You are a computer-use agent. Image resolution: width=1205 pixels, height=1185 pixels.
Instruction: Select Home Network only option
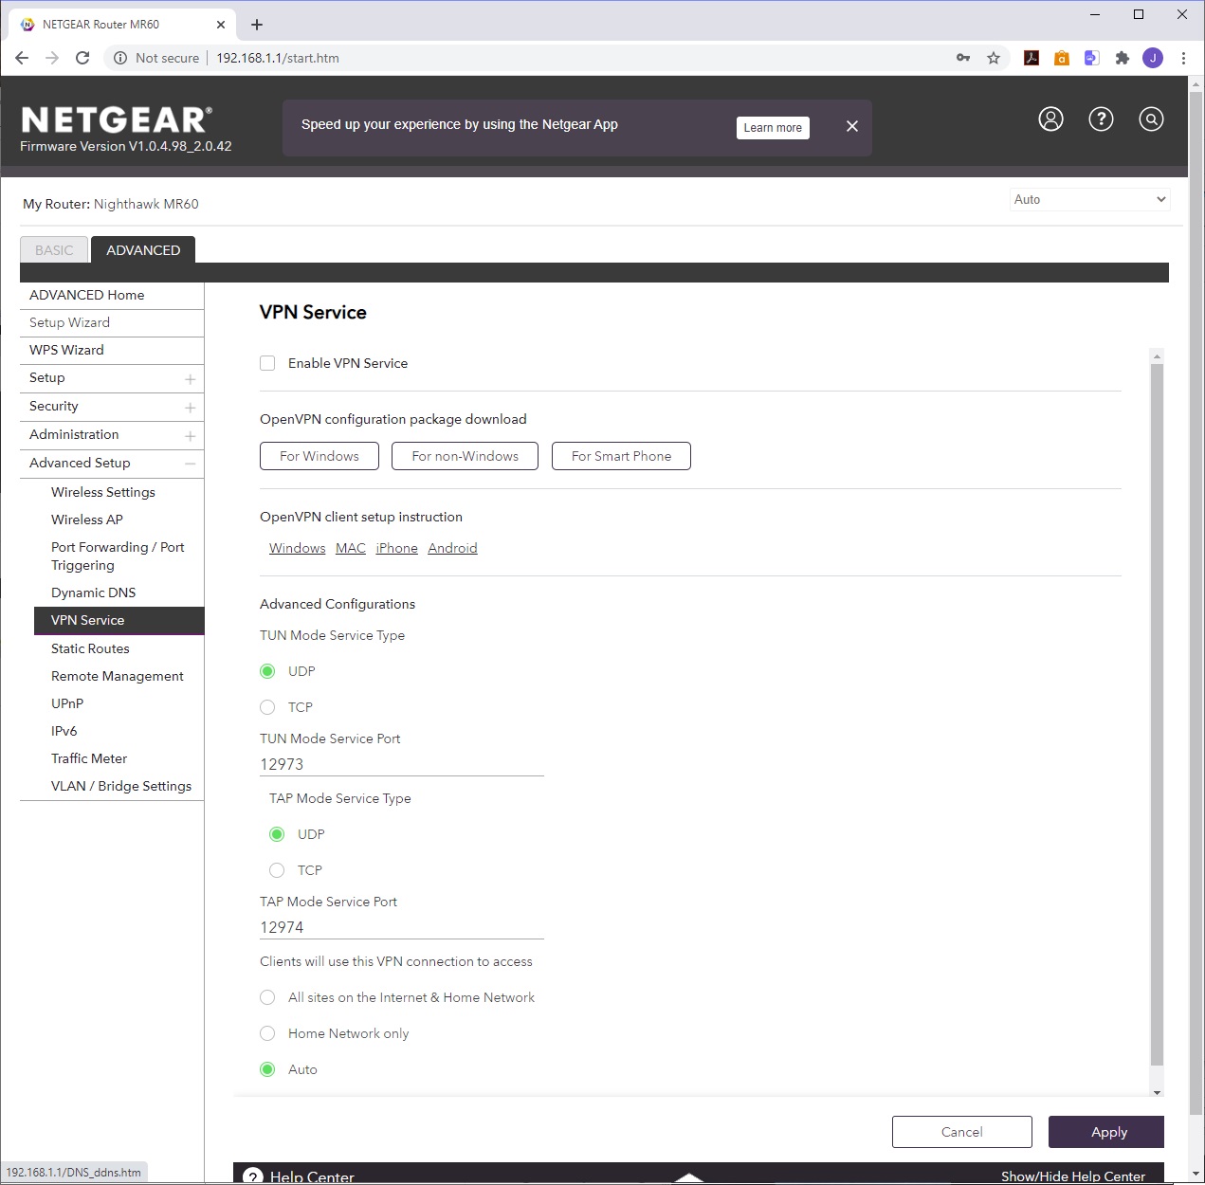[x=267, y=1033]
